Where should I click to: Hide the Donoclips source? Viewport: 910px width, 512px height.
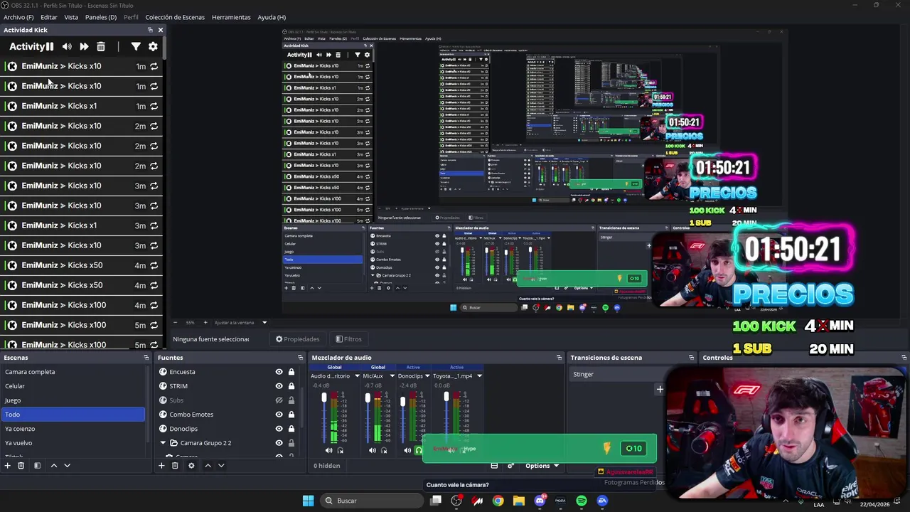point(279,429)
